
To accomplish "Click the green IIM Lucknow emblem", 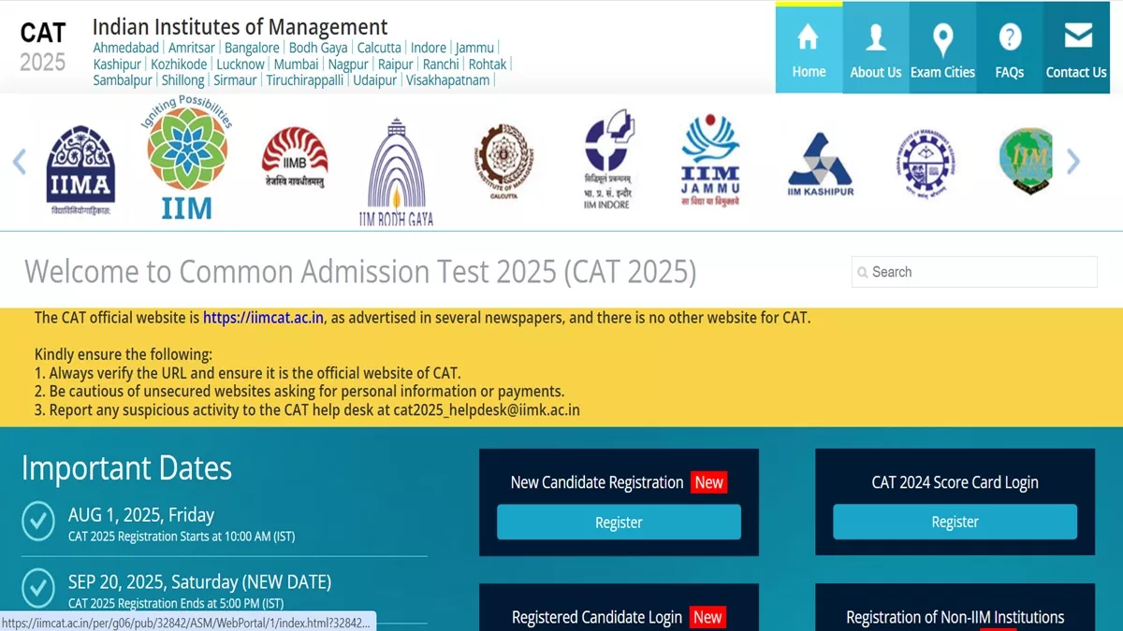I will tap(1026, 161).
